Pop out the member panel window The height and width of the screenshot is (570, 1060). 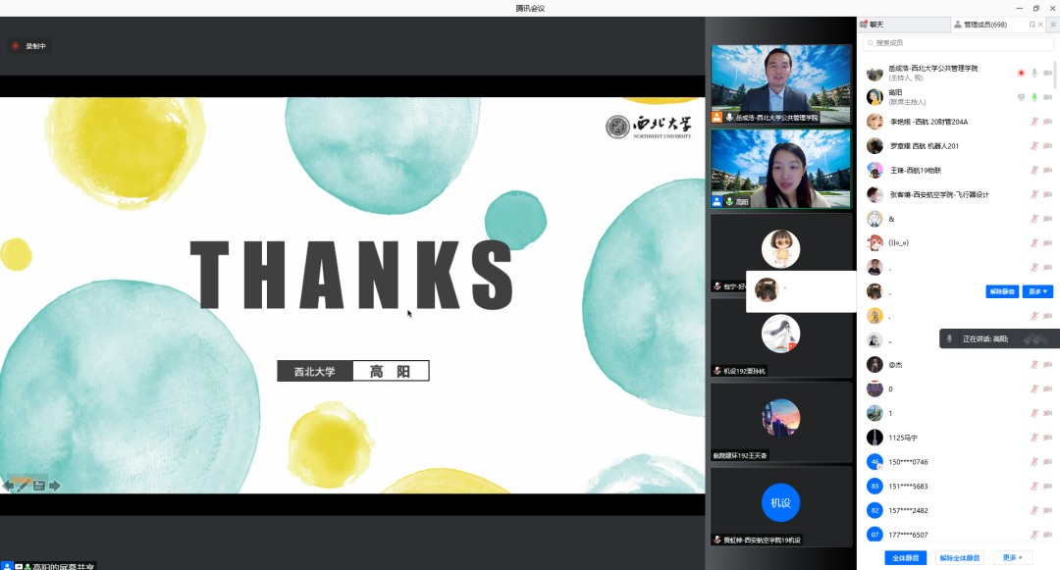tap(1032, 25)
